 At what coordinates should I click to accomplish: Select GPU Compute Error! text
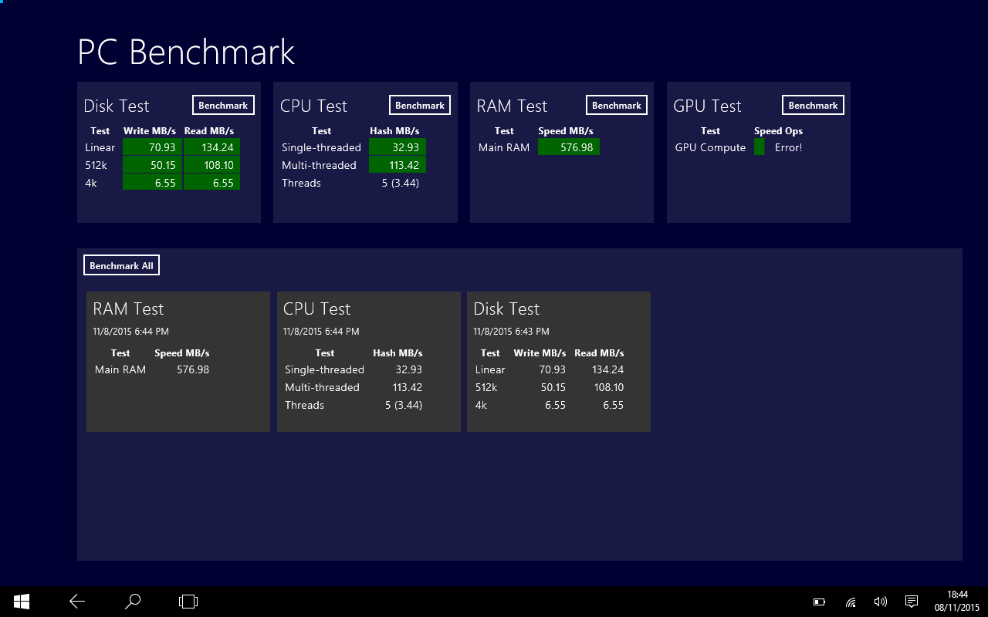(x=789, y=147)
